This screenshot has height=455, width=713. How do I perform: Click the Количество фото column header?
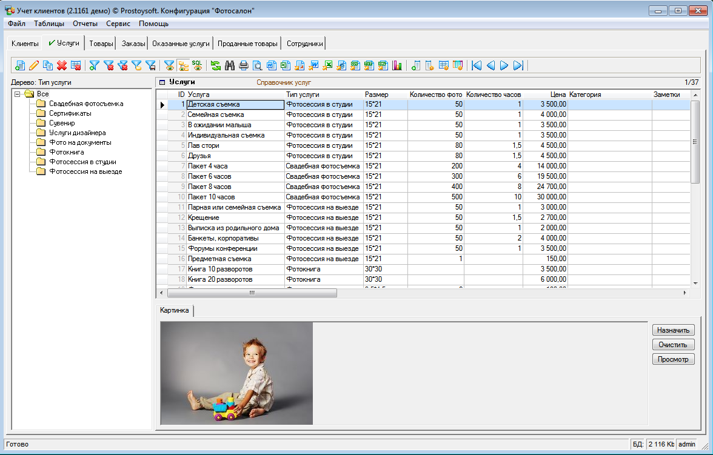click(x=435, y=95)
